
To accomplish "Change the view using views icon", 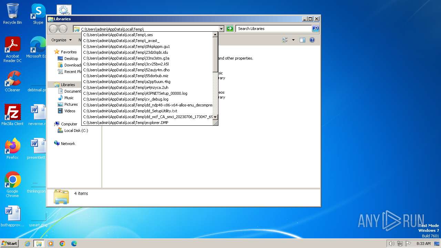I will point(285,40).
